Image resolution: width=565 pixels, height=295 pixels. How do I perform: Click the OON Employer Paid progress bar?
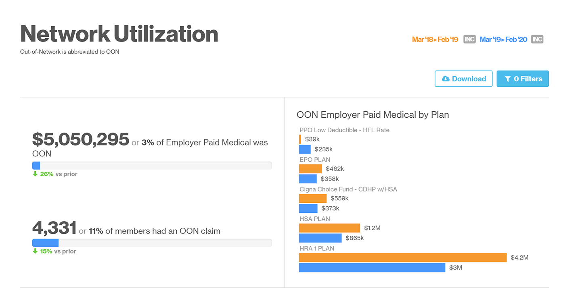pyautogui.click(x=152, y=165)
